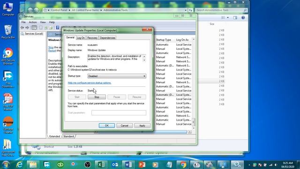Open Help me configure service startup options link
This screenshot has height=169, width=300.
coord(90,83)
